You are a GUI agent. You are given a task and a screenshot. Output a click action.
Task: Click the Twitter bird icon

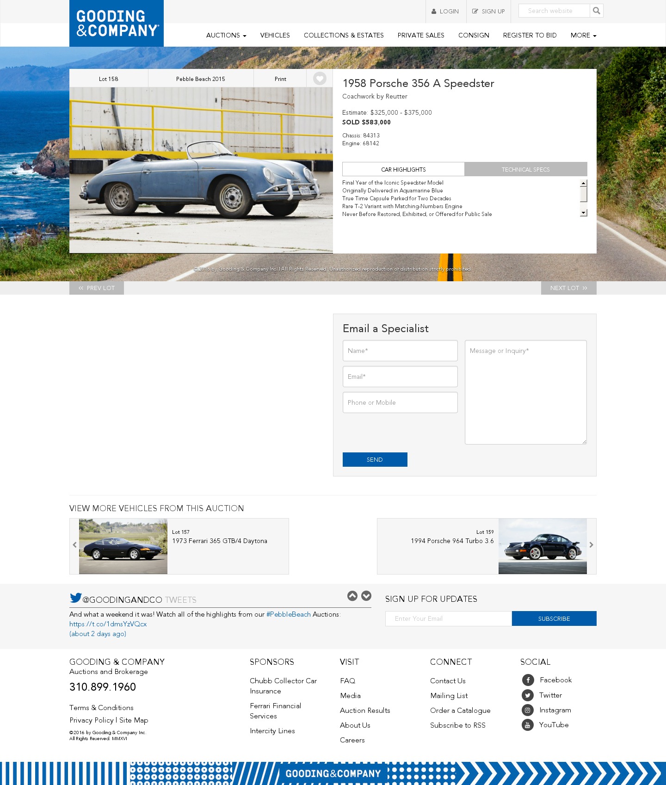pos(75,598)
